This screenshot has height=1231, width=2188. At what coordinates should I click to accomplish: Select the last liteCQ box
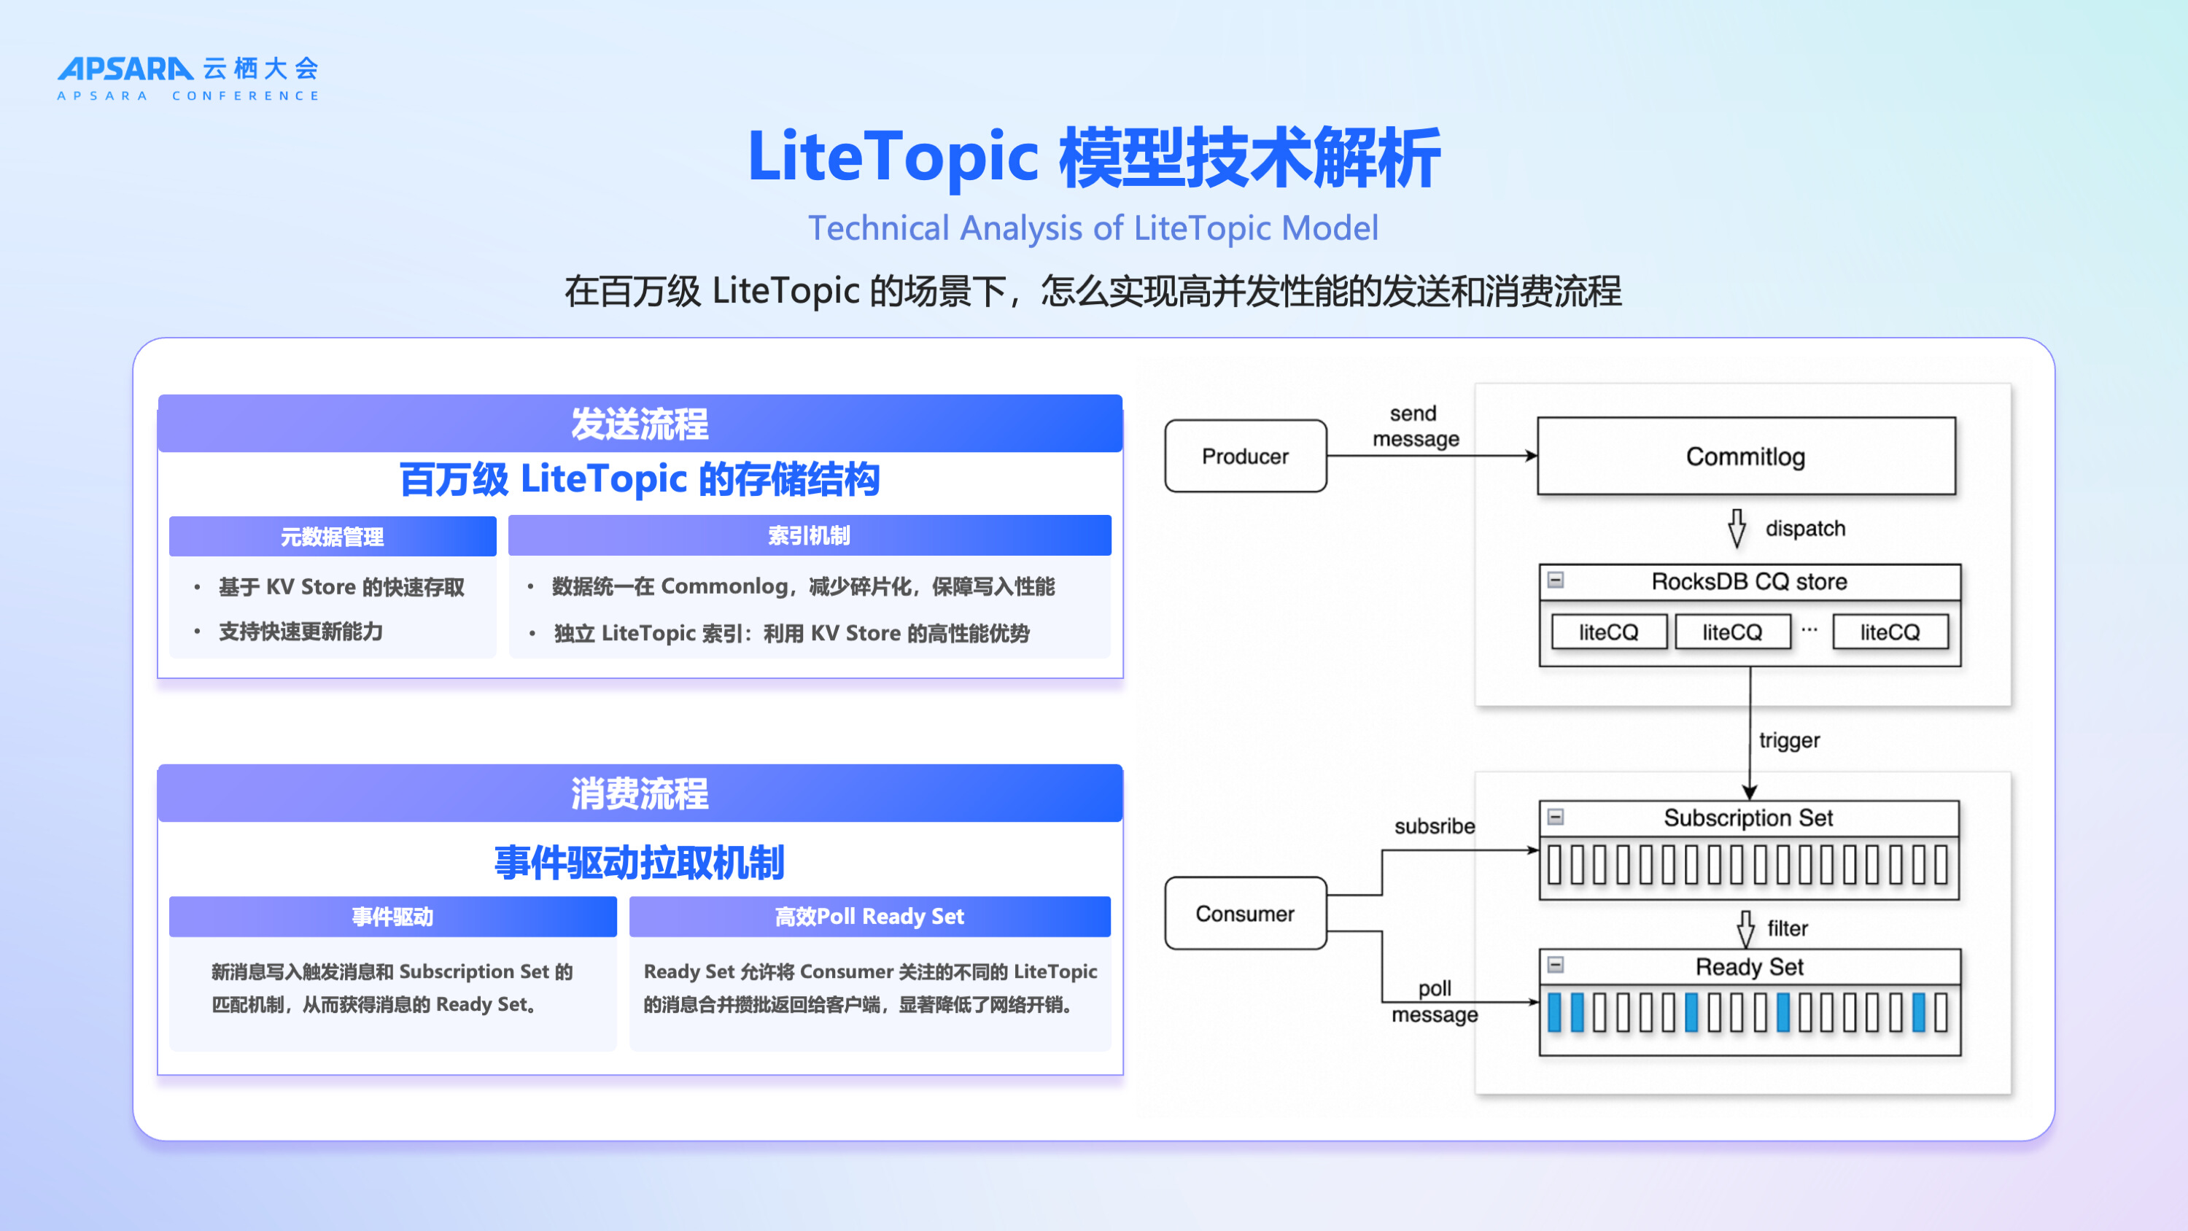(x=1890, y=632)
